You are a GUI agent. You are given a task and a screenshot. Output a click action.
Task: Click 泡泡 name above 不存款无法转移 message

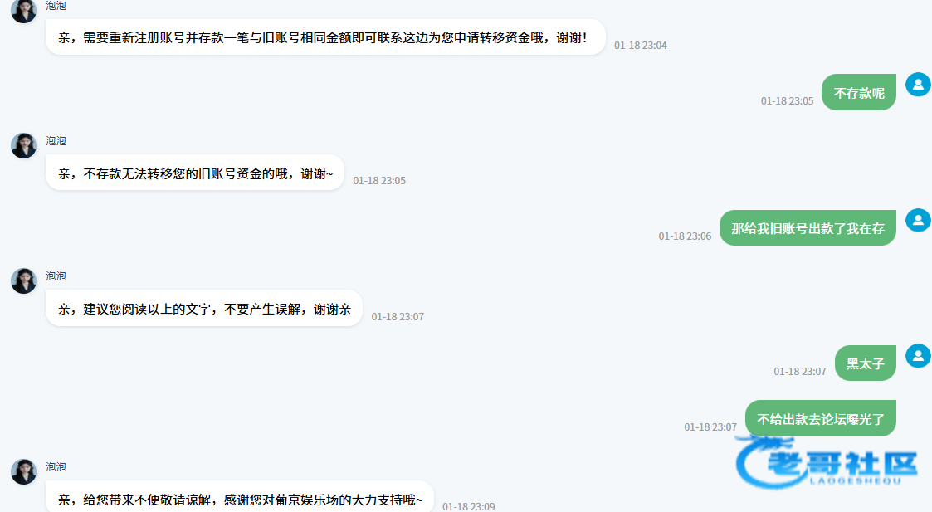[x=56, y=141]
